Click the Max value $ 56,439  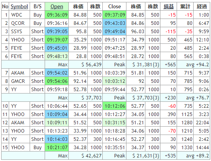pos(91,64)
